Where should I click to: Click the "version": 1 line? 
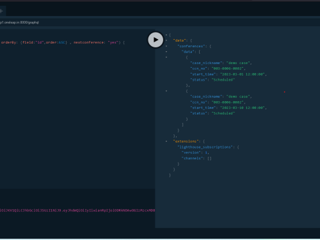pos(195,152)
